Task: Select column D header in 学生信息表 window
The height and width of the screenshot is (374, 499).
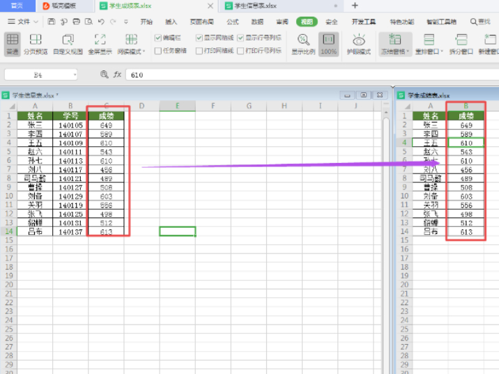Action: click(x=141, y=106)
